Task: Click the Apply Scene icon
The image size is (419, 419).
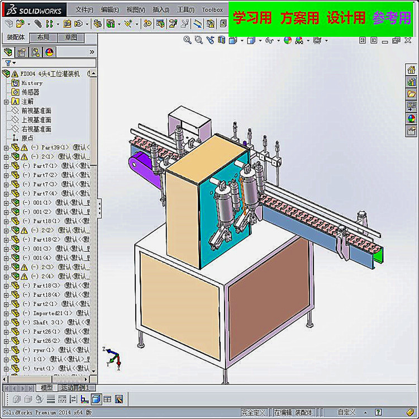Action: tap(299, 40)
